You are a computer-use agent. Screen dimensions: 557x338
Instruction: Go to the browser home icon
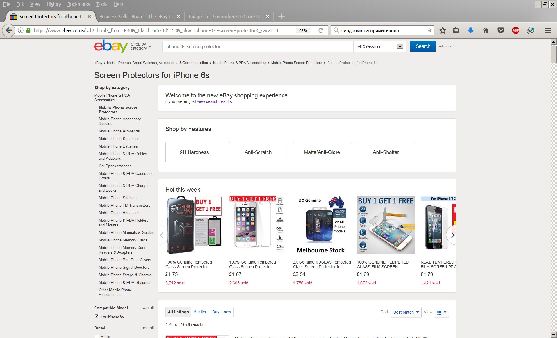(x=486, y=30)
